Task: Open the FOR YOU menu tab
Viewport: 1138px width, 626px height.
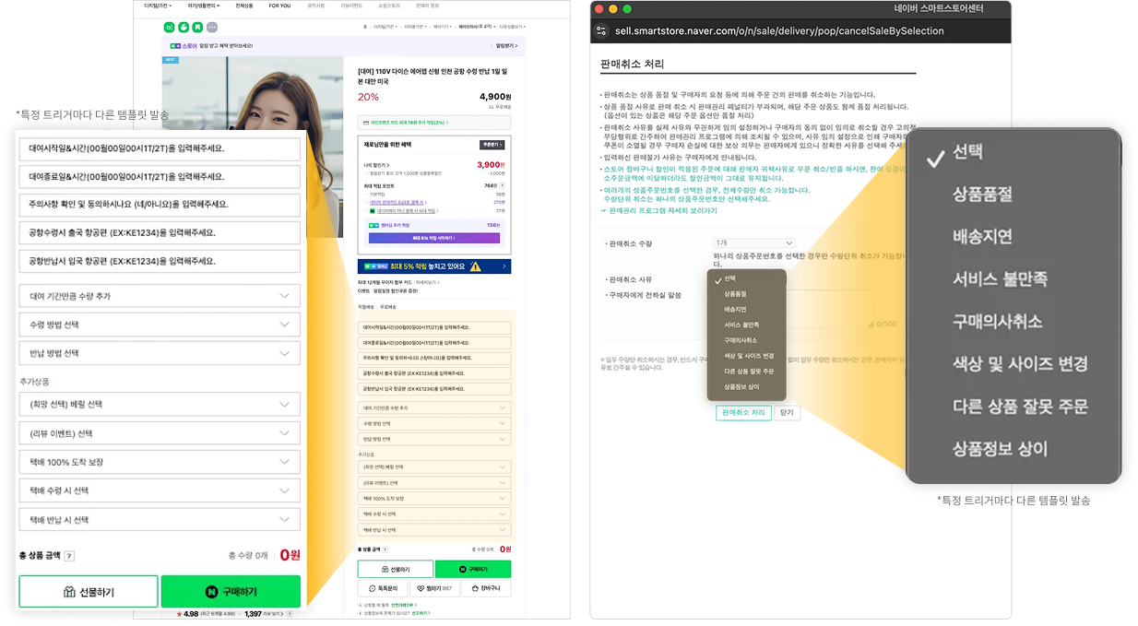Action: pos(279,6)
